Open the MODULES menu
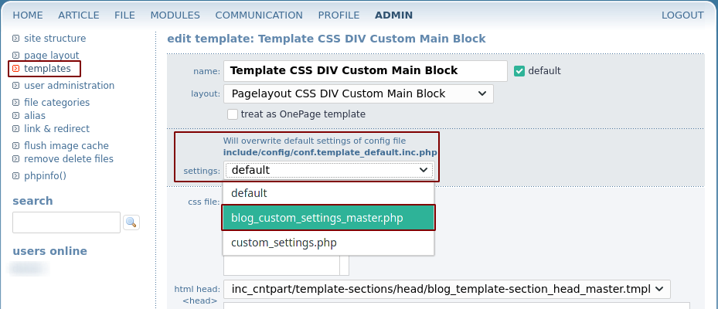 tap(175, 15)
